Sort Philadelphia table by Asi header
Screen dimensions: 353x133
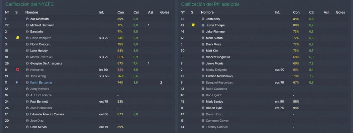click(326, 12)
